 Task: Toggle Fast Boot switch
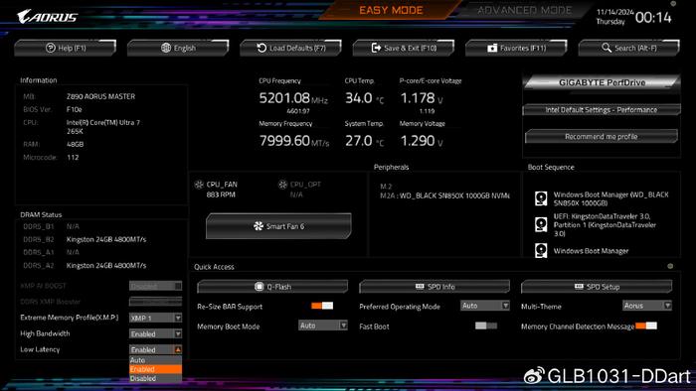pyautogui.click(x=485, y=326)
